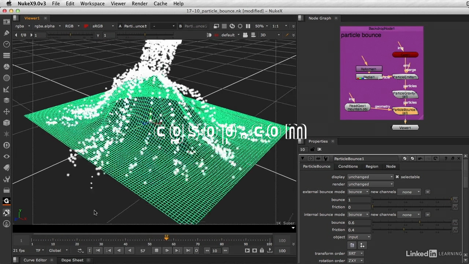Select the ParticleGravity1 node
469x264 pixels.
pos(405,95)
